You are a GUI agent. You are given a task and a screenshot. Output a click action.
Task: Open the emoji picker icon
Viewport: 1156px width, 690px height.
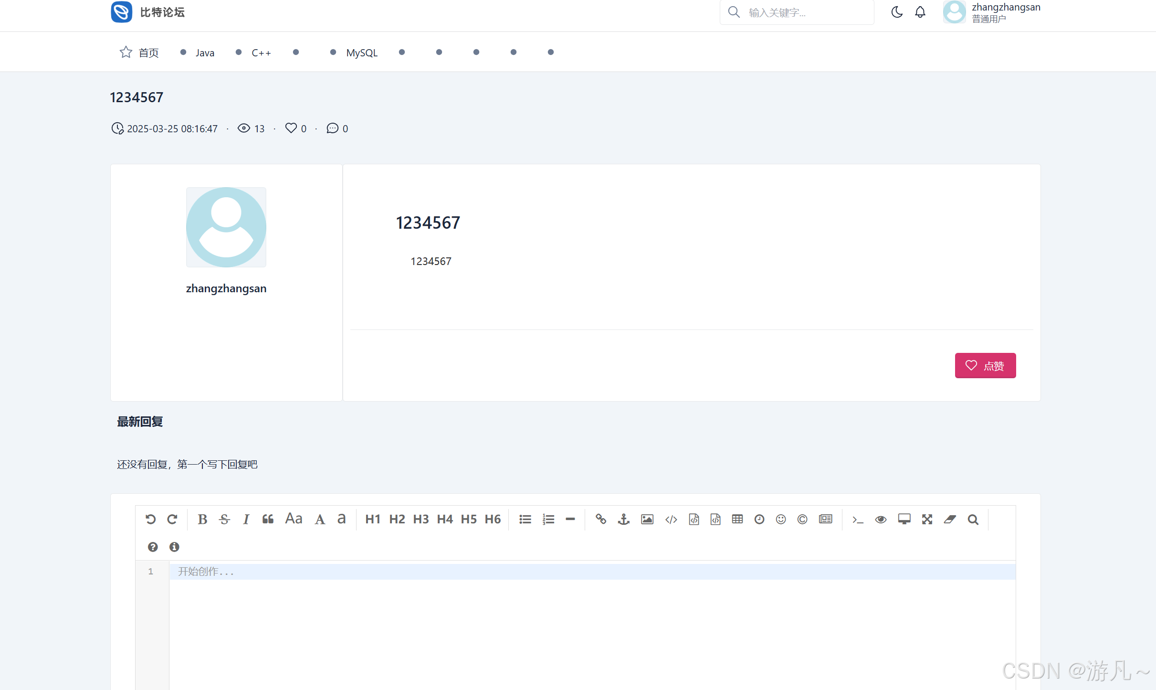point(780,519)
